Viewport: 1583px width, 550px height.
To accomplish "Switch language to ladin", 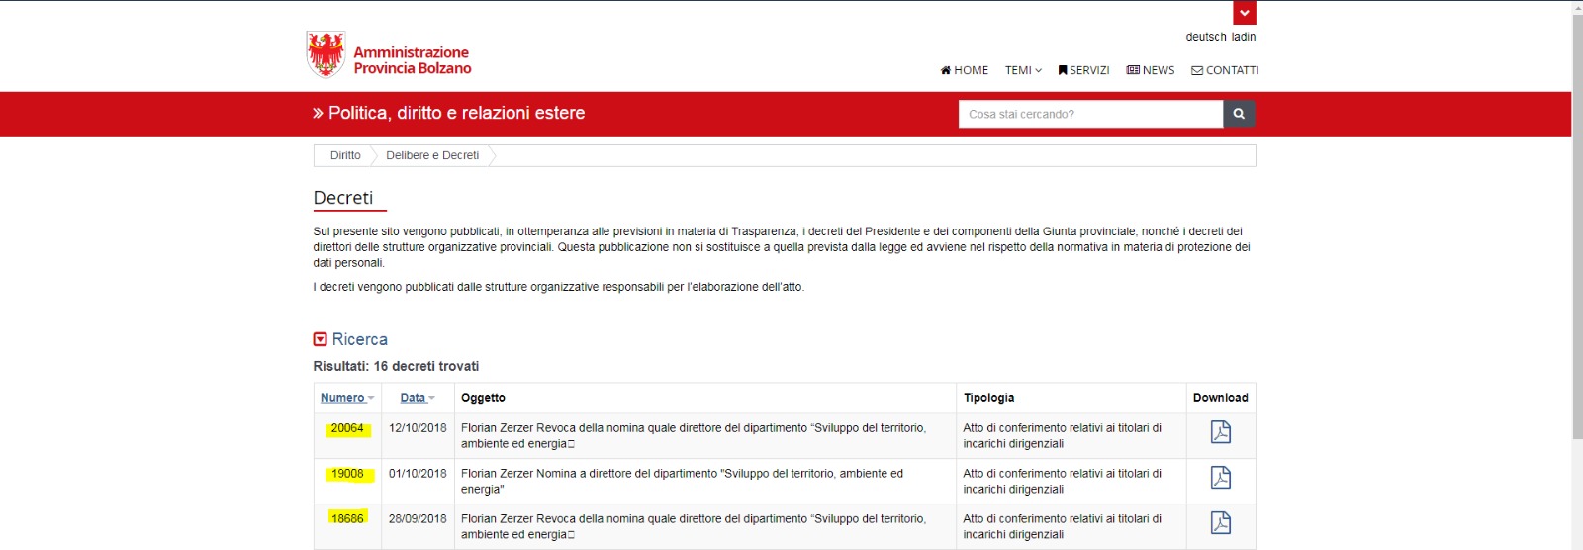I will tap(1244, 37).
